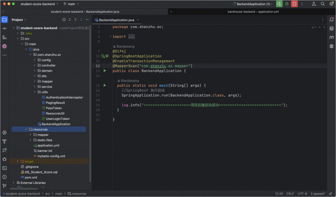The image size is (336, 197).
Task: Open the Database tool window
Action: (331, 29)
